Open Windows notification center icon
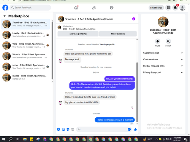 pyautogui.click(x=185, y=139)
